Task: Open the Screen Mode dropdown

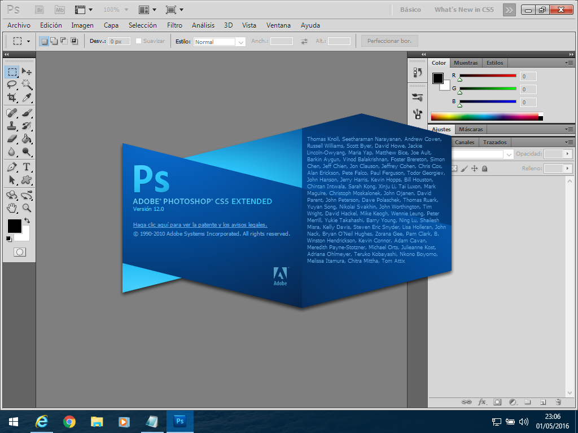Action: (x=174, y=10)
